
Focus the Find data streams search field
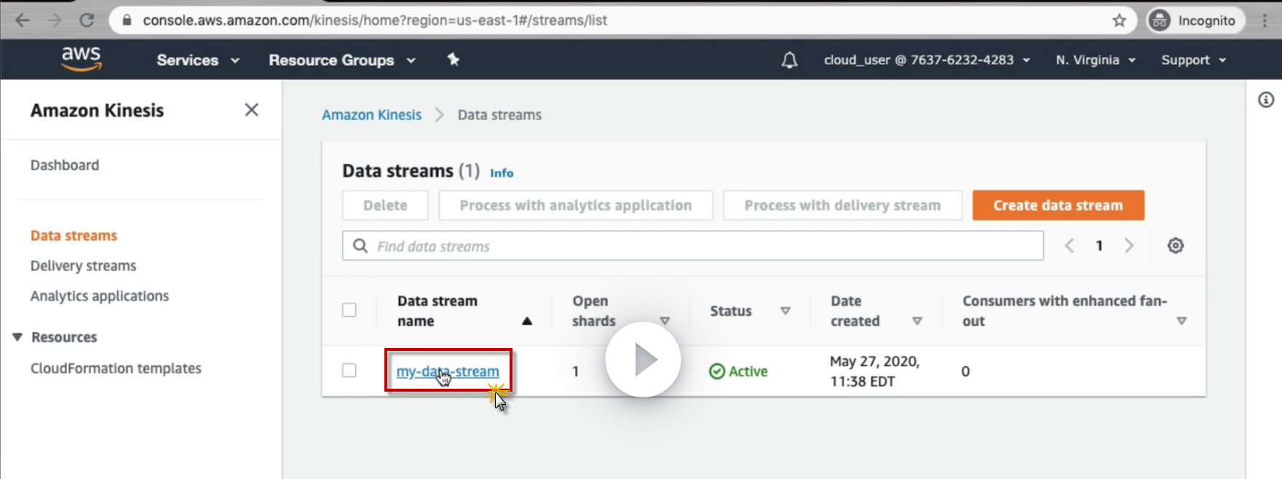[693, 246]
